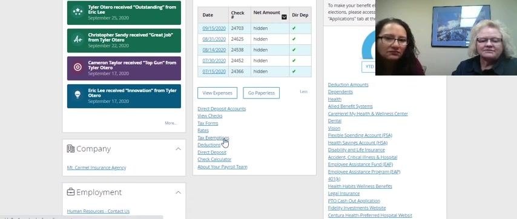Click the View Expenses button
Screen dimensions: 517x219
(x=217, y=93)
